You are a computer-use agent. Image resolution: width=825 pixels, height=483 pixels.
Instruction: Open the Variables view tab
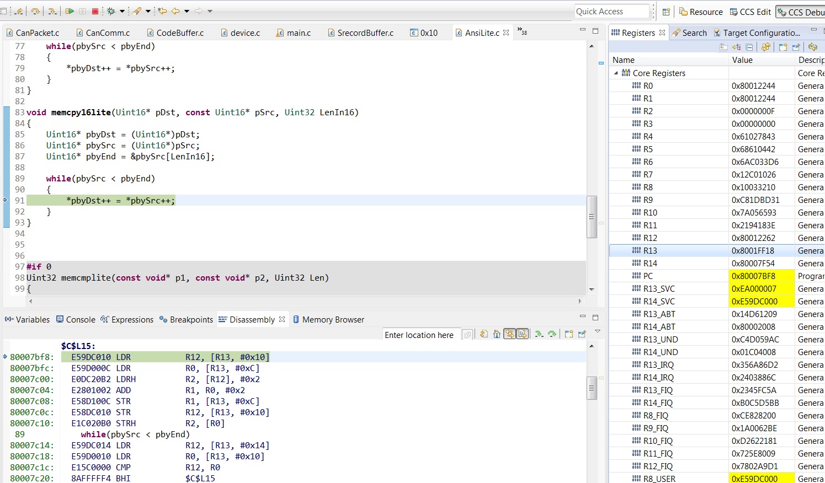(x=27, y=319)
